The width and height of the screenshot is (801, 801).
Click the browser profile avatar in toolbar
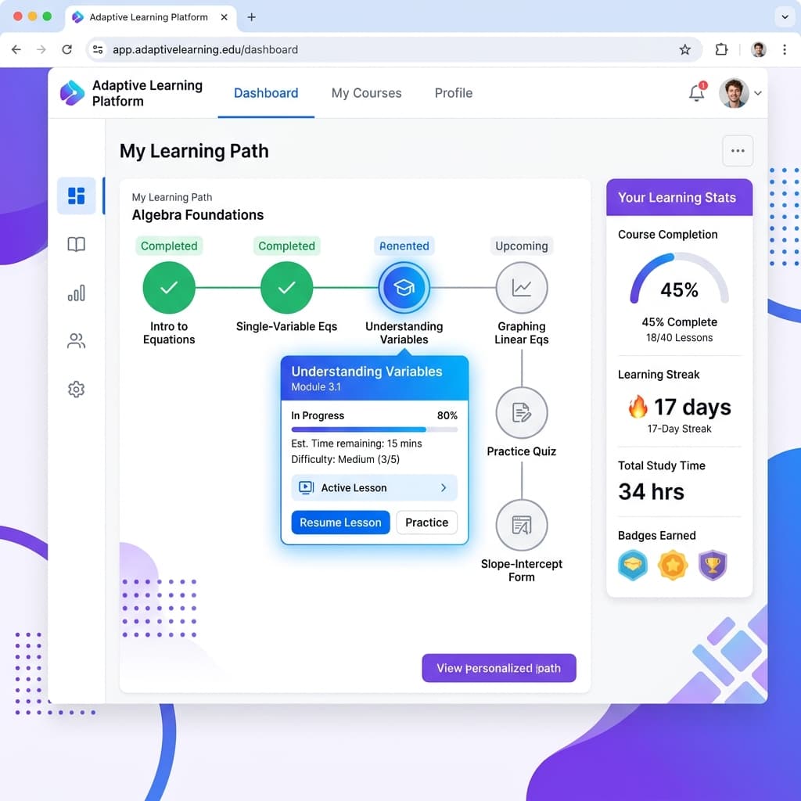click(x=759, y=49)
